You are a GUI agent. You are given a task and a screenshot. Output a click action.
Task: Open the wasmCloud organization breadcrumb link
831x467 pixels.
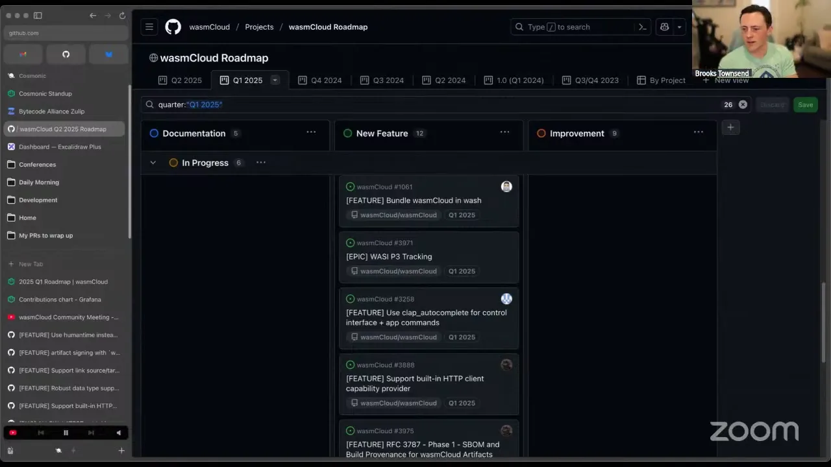pyautogui.click(x=210, y=27)
